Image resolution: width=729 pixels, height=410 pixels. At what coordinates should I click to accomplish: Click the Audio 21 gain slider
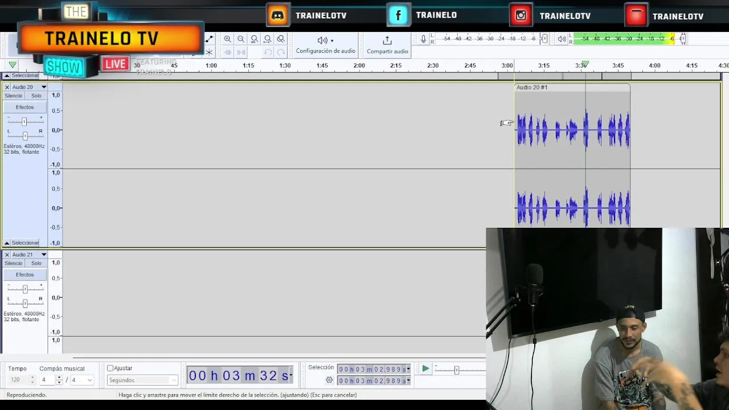[x=24, y=289]
